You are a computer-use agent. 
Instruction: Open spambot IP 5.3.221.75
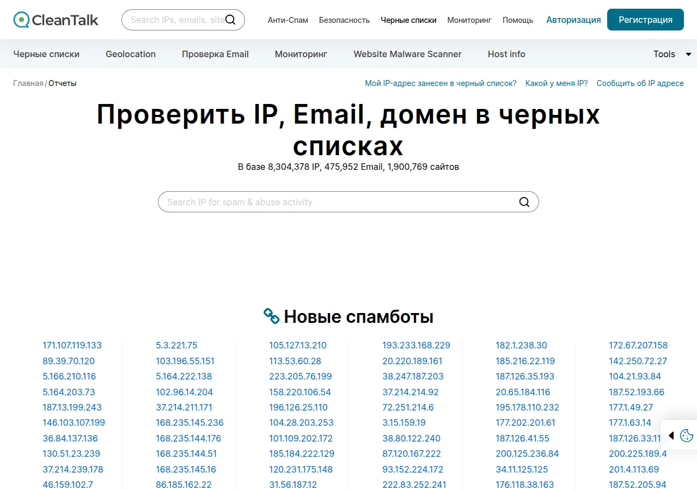click(176, 345)
